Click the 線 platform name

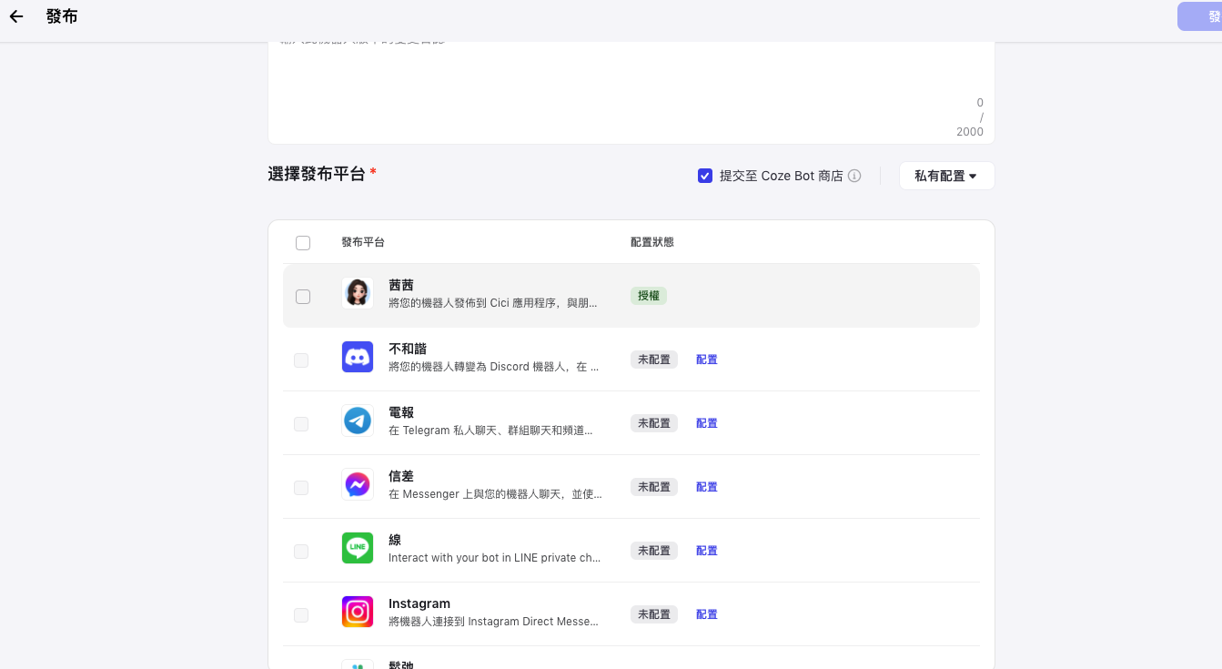pos(395,540)
